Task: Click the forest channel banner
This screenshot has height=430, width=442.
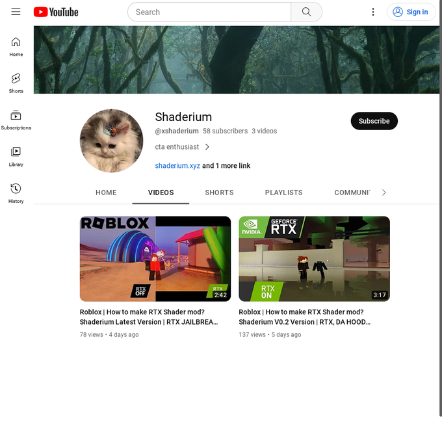Action: point(236,60)
